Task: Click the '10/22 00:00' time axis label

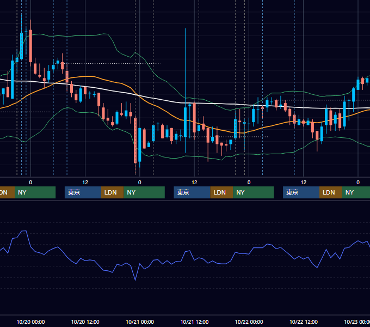Action: coord(249,322)
